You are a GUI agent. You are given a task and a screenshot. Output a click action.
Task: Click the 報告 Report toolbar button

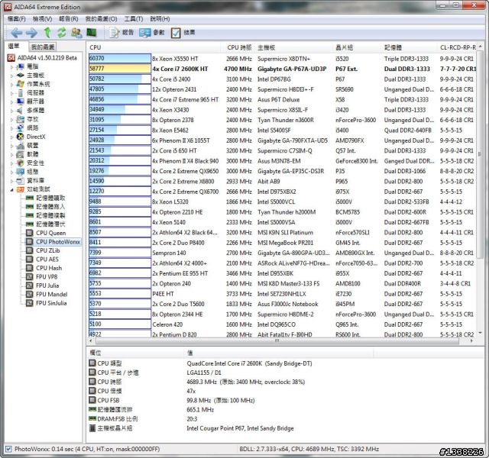[121, 32]
